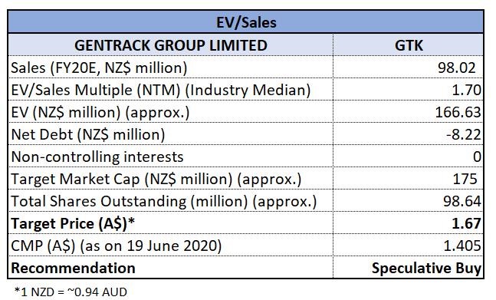Select the 166.63 EV value cell
Image resolution: width=496 pixels, height=300 pixels.
pos(409,112)
